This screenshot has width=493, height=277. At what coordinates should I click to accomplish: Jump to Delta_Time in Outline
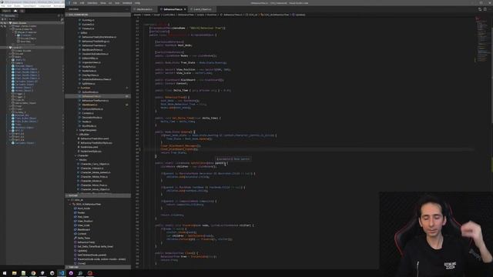coord(84,238)
